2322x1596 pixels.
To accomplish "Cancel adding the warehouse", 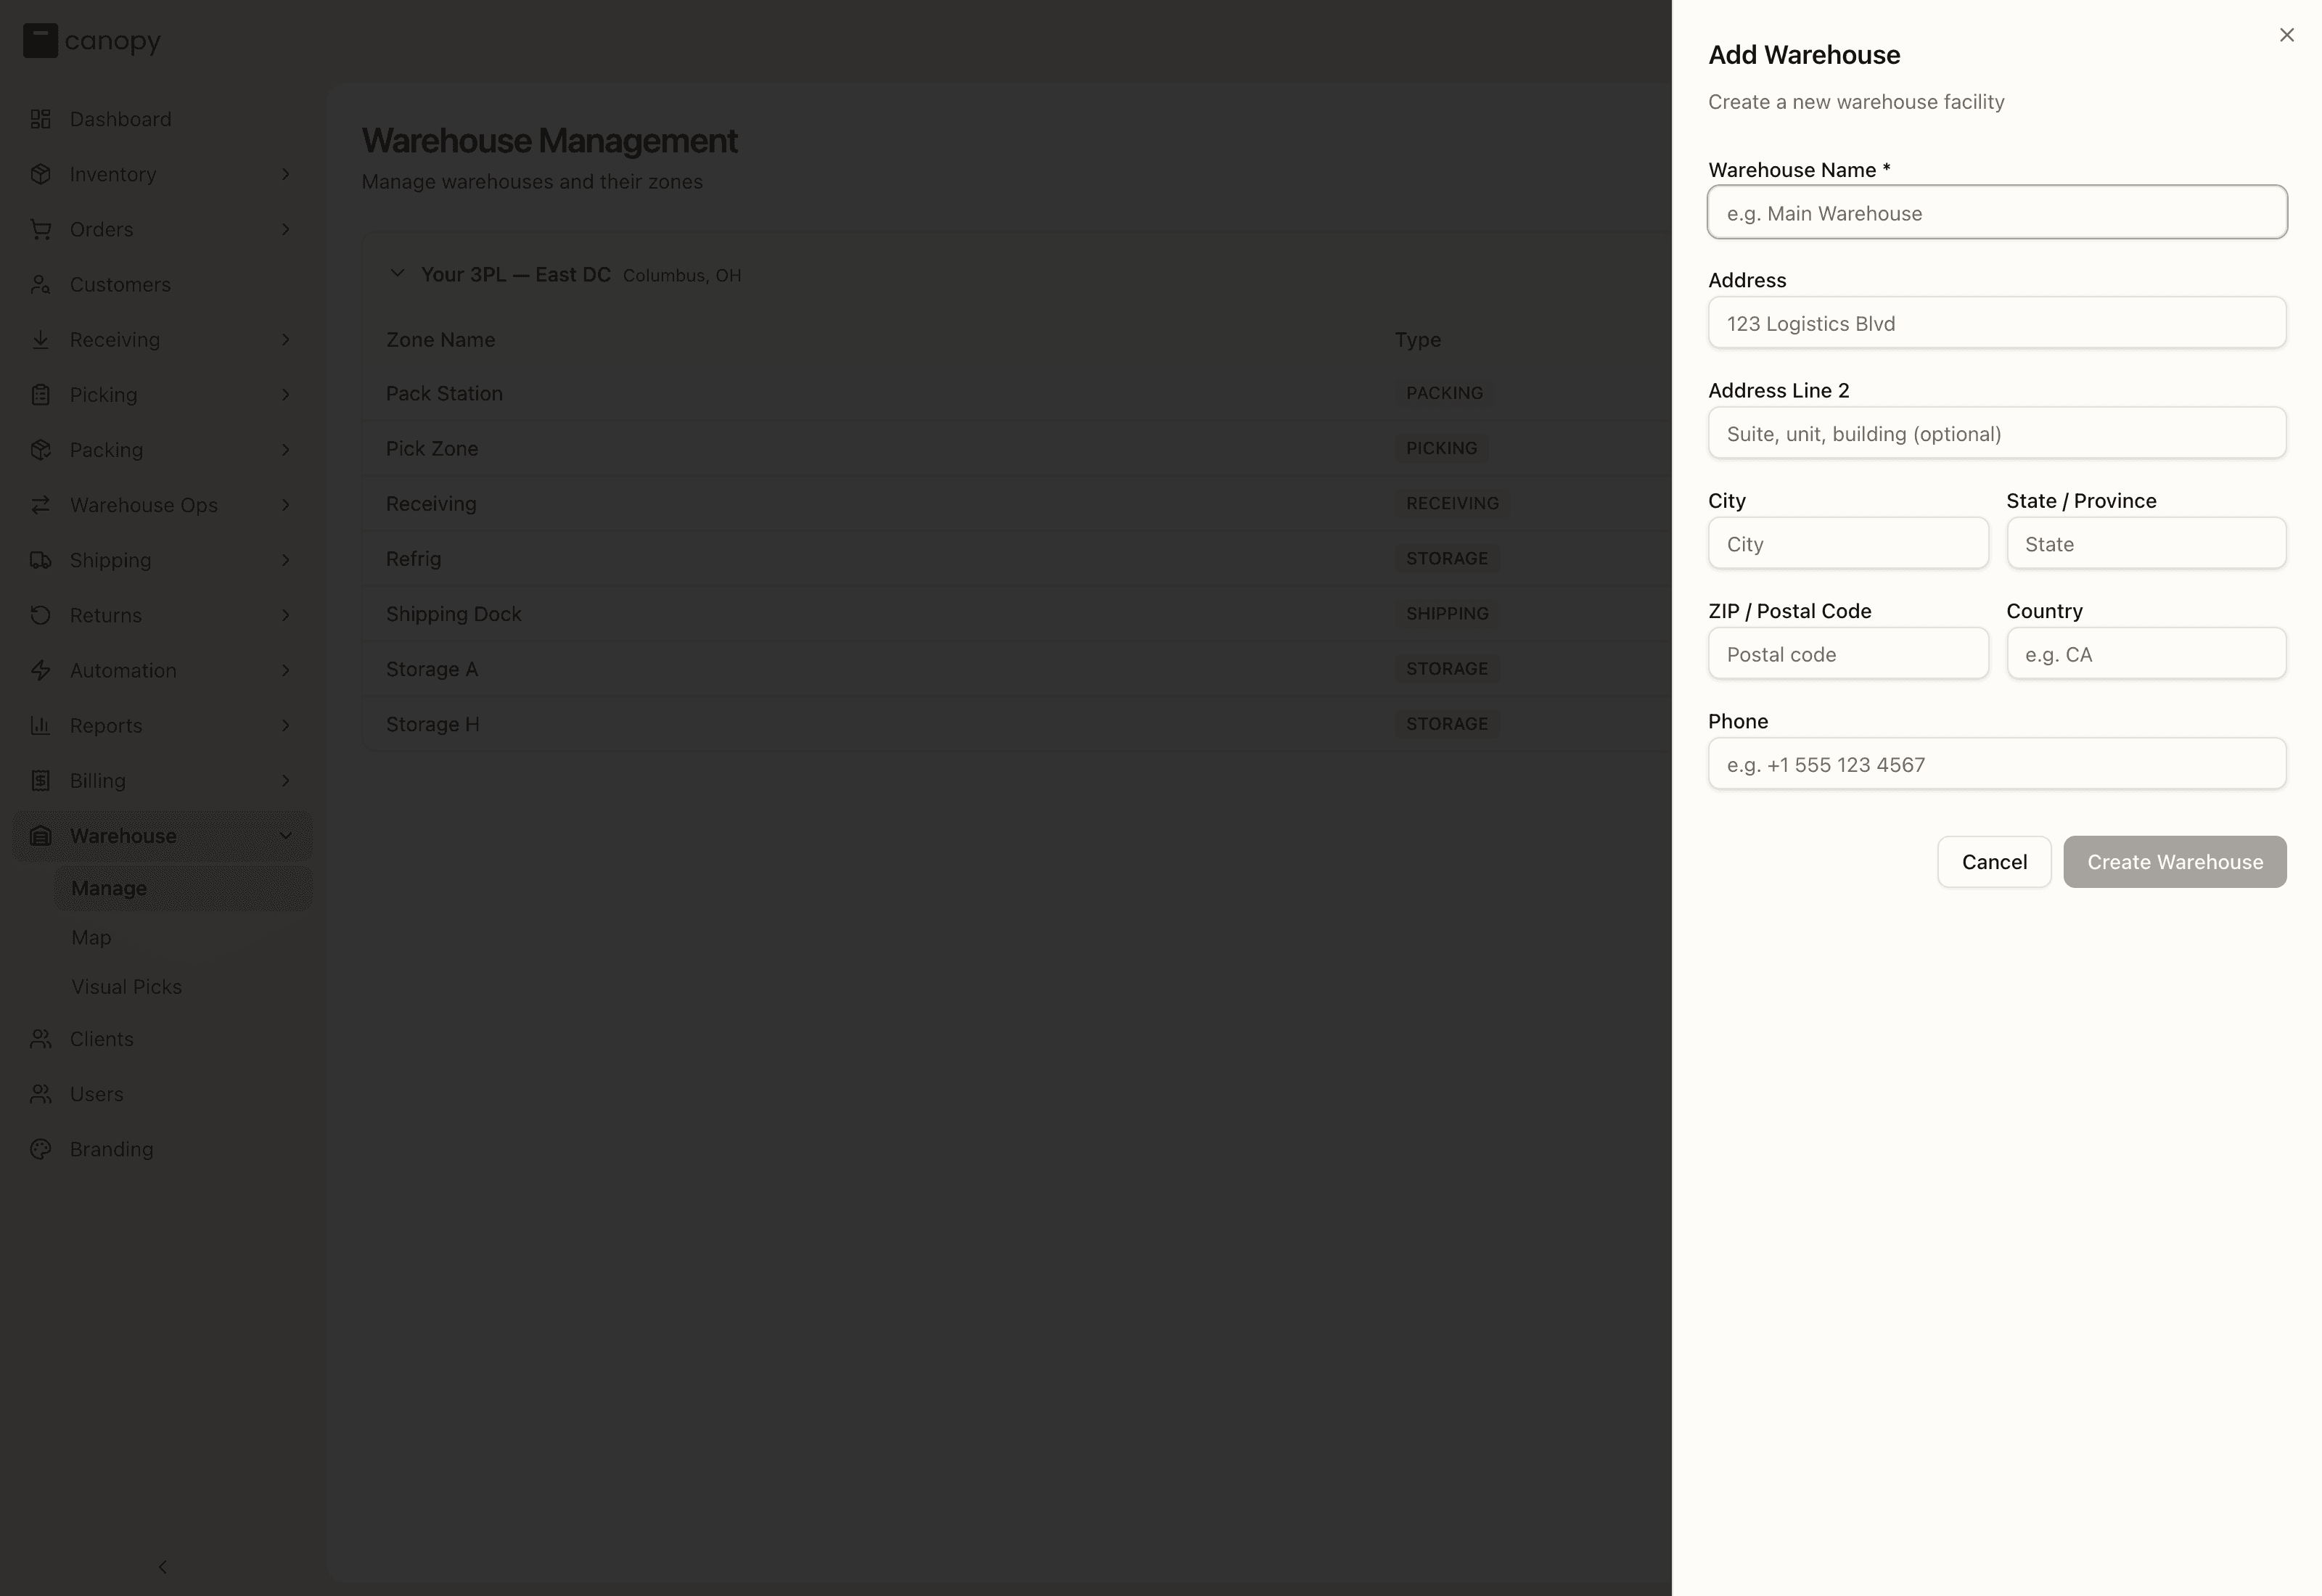I will tap(1994, 861).
